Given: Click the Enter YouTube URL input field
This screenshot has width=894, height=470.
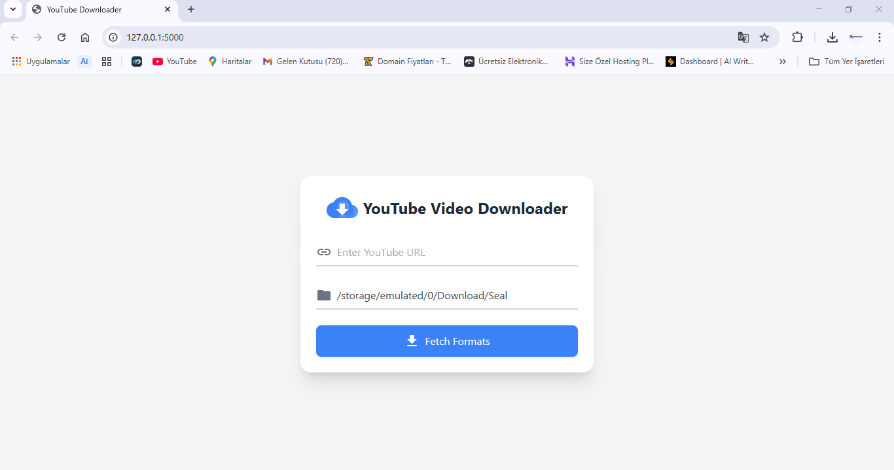Looking at the screenshot, I should pyautogui.click(x=447, y=253).
